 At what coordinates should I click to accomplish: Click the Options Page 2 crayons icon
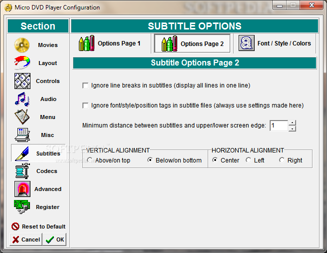pyautogui.click(x=169, y=43)
